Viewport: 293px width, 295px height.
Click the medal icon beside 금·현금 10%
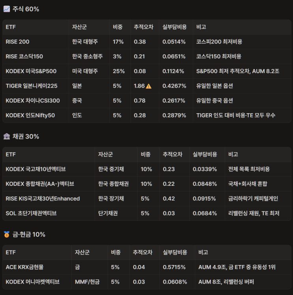(x=7, y=234)
